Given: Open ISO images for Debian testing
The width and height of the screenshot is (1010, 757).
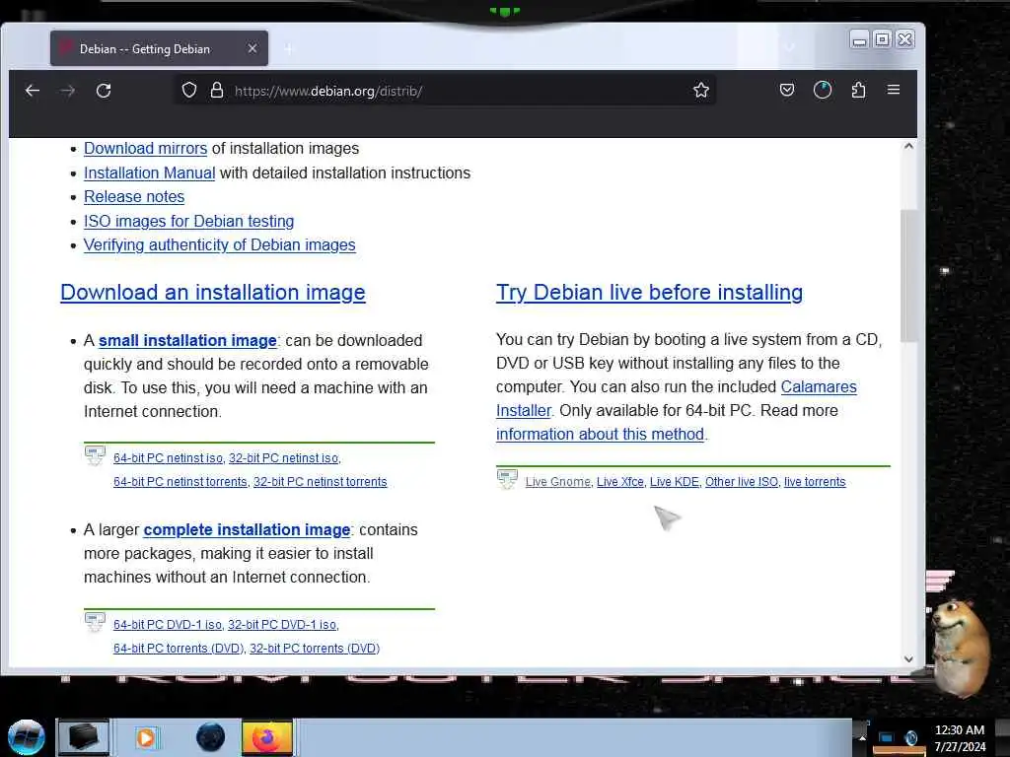Looking at the screenshot, I should 188,222.
